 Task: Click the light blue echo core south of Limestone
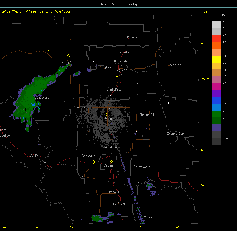(34, 104)
